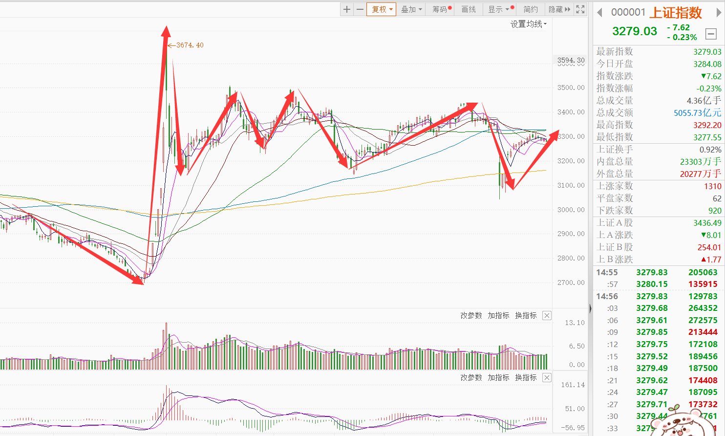Viewport: 725px width, 436px height.
Task: Open the 复权 dropdown
Action: point(382,9)
